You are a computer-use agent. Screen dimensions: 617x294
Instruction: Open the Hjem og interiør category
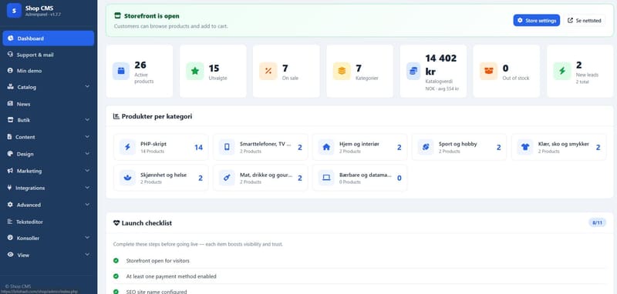(x=359, y=147)
